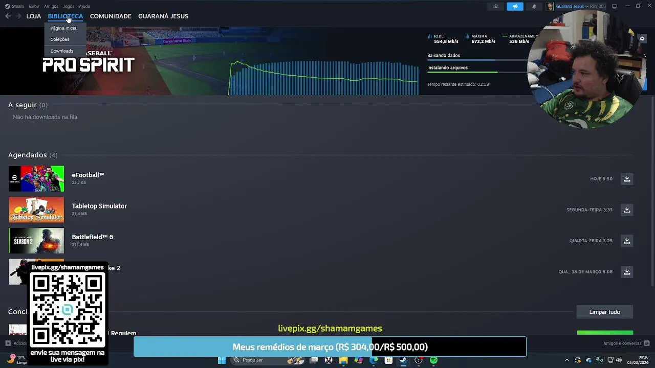Download eFootball now using its arrow icon

tap(627, 179)
